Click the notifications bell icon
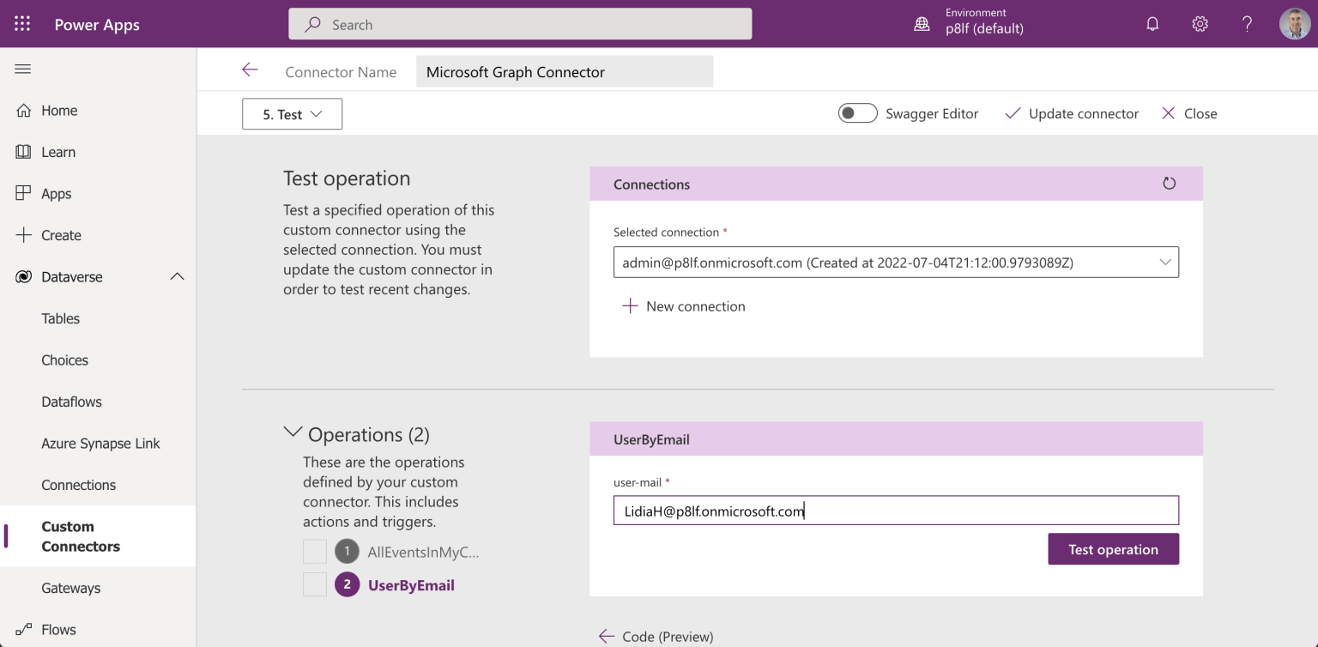This screenshot has height=647, width=1318. (x=1152, y=24)
